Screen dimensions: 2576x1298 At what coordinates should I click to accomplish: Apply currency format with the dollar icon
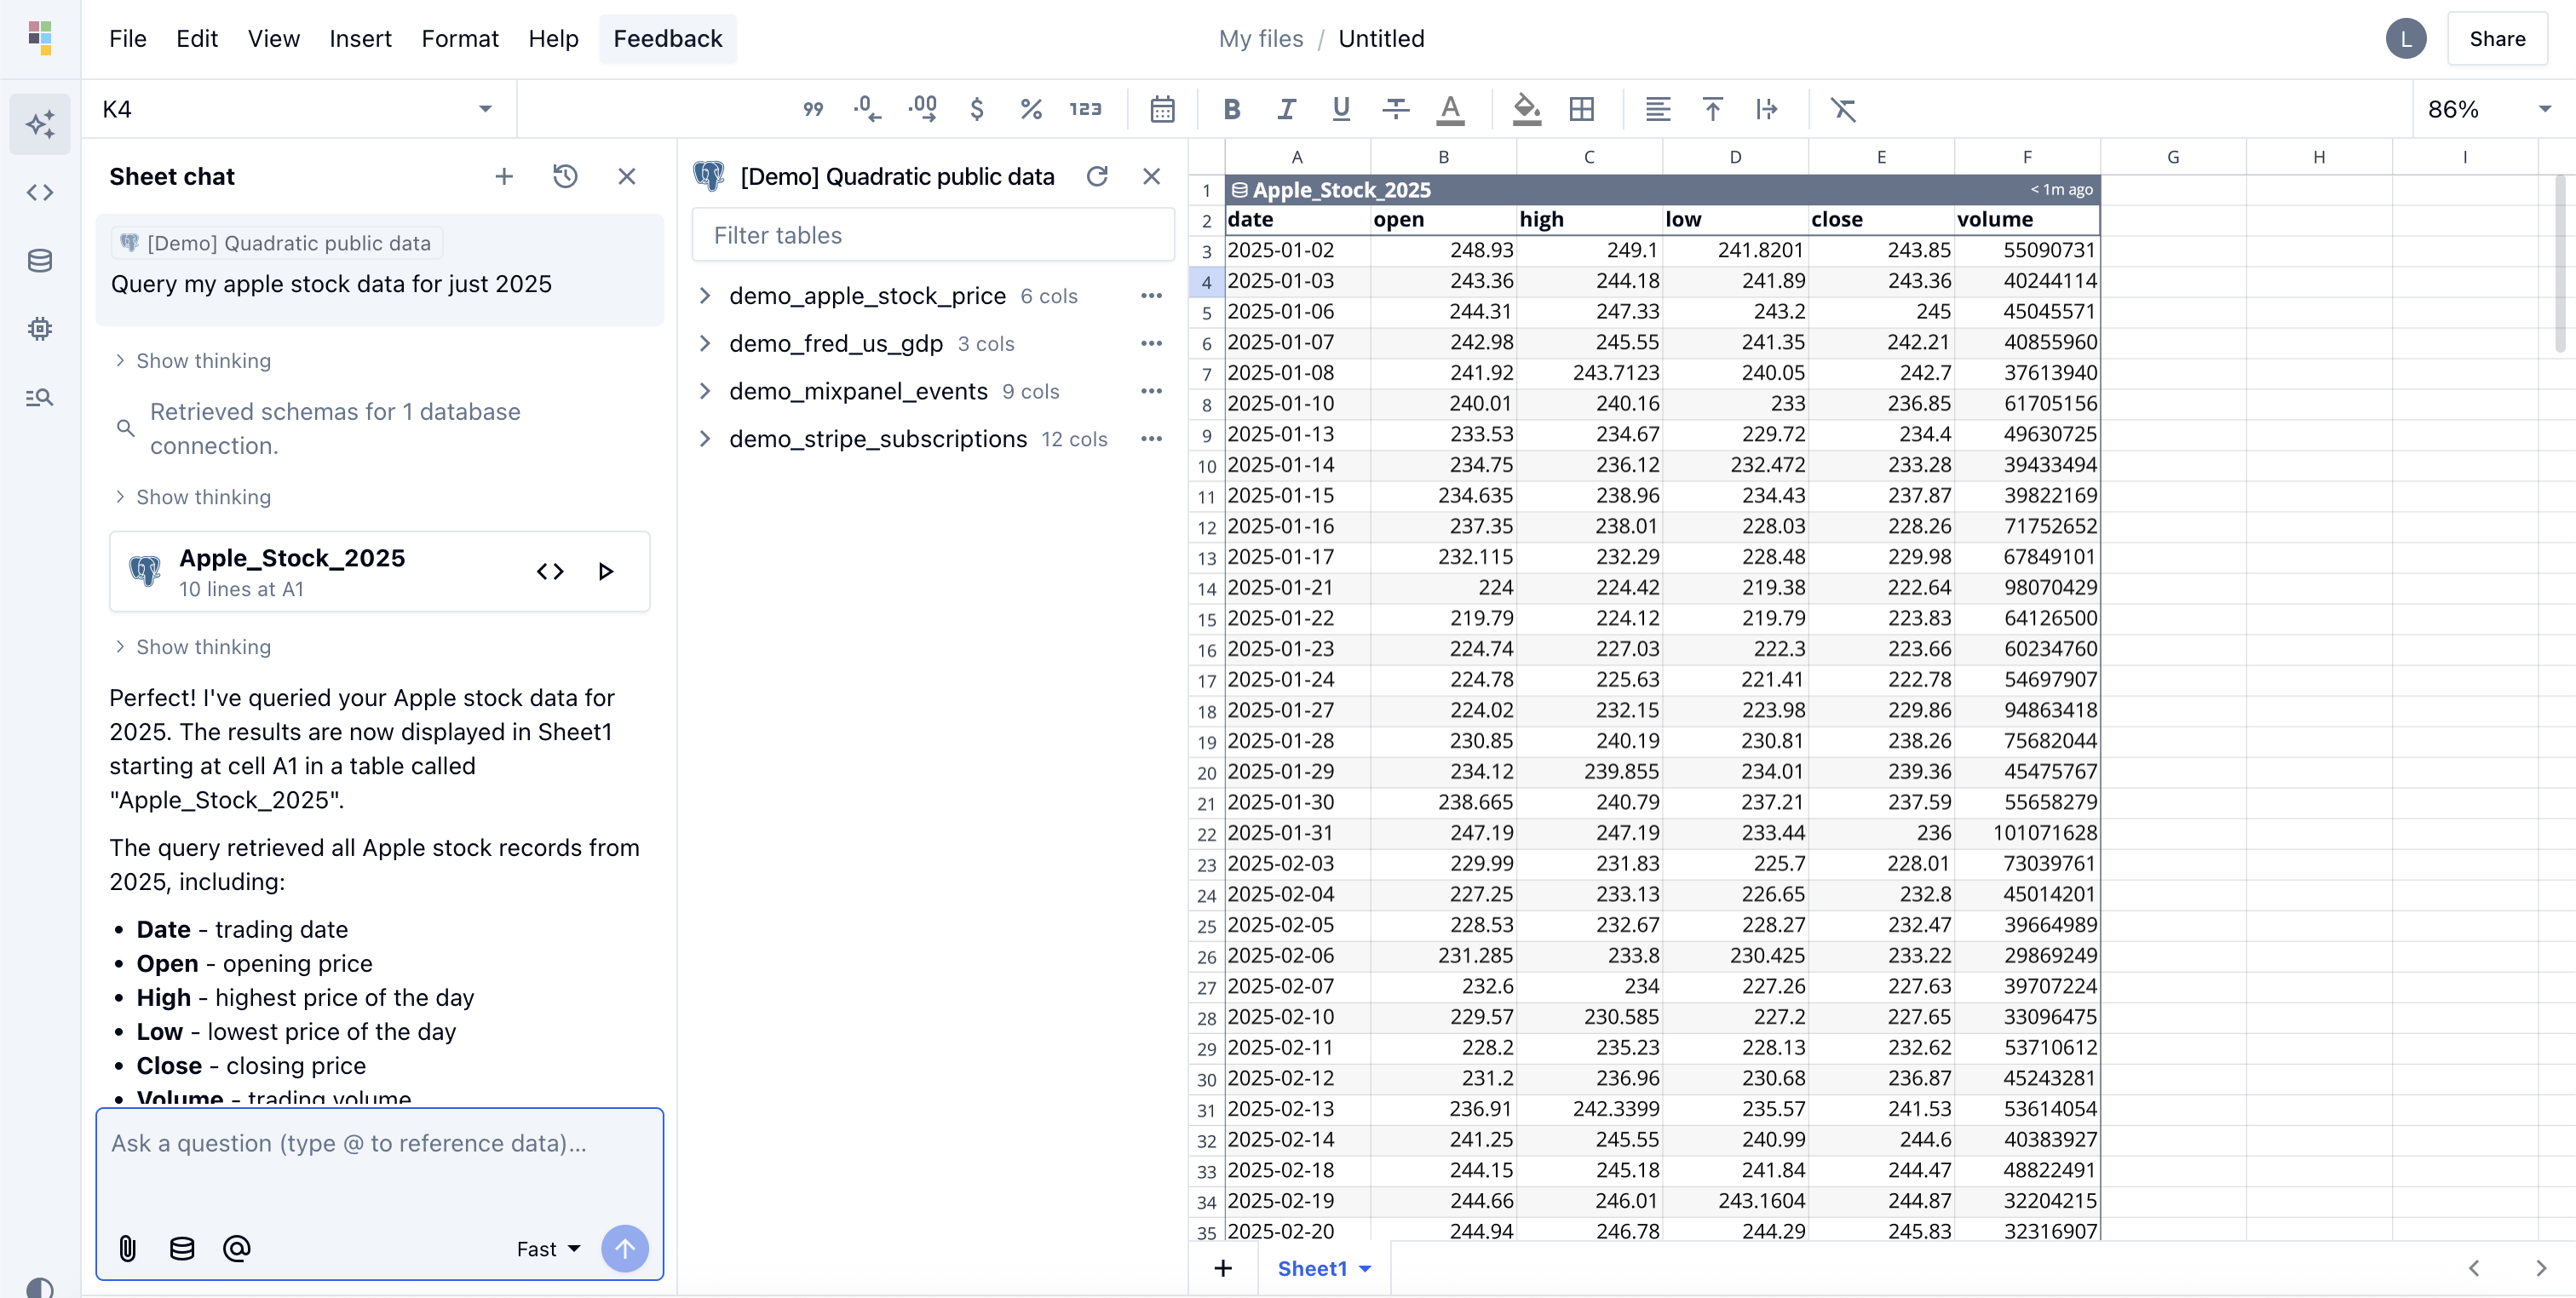pyautogui.click(x=977, y=109)
